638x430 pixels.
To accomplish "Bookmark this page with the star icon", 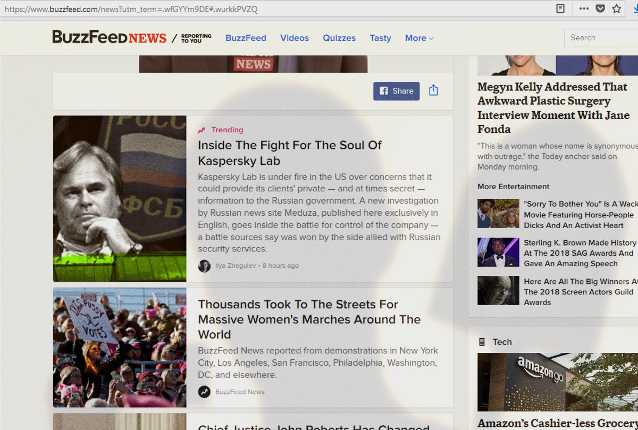I will [x=617, y=9].
